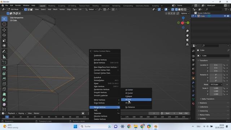Switch to solid viewport shading
Image resolution: width=231 pixels, height=130 pixels.
tap(179, 9)
